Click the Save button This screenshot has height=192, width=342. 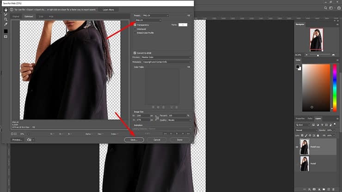tap(134, 139)
